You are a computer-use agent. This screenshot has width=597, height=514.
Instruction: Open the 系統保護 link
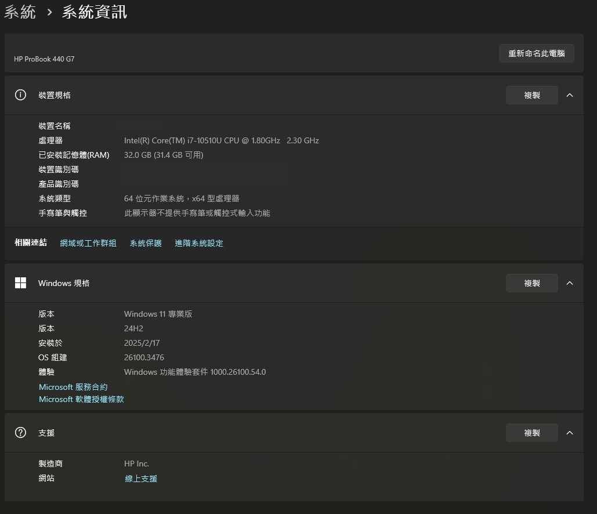146,243
